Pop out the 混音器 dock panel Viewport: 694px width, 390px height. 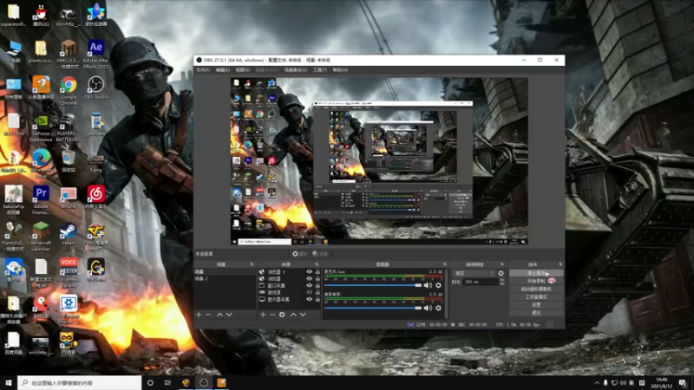point(445,264)
